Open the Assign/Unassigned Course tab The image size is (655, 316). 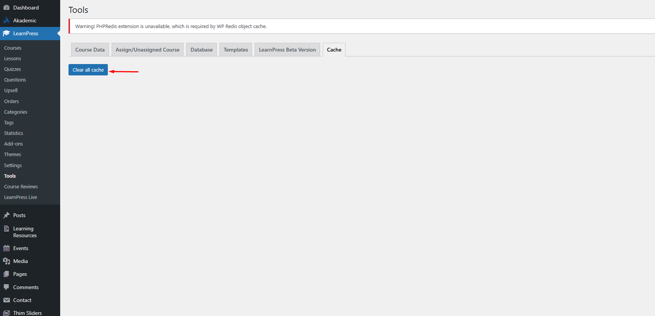[148, 50]
